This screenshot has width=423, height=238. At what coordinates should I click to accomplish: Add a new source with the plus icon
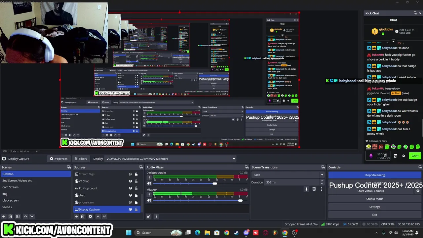point(76,217)
